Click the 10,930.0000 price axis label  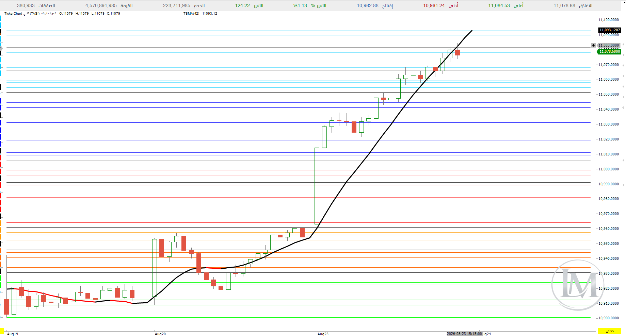(x=609, y=273)
